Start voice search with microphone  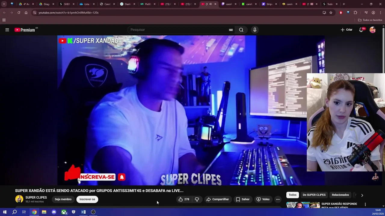[x=255, y=30]
